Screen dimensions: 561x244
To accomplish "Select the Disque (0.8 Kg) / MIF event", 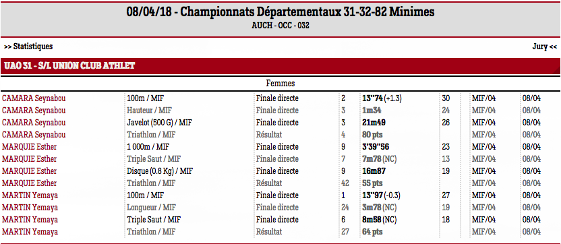I will (x=160, y=171).
